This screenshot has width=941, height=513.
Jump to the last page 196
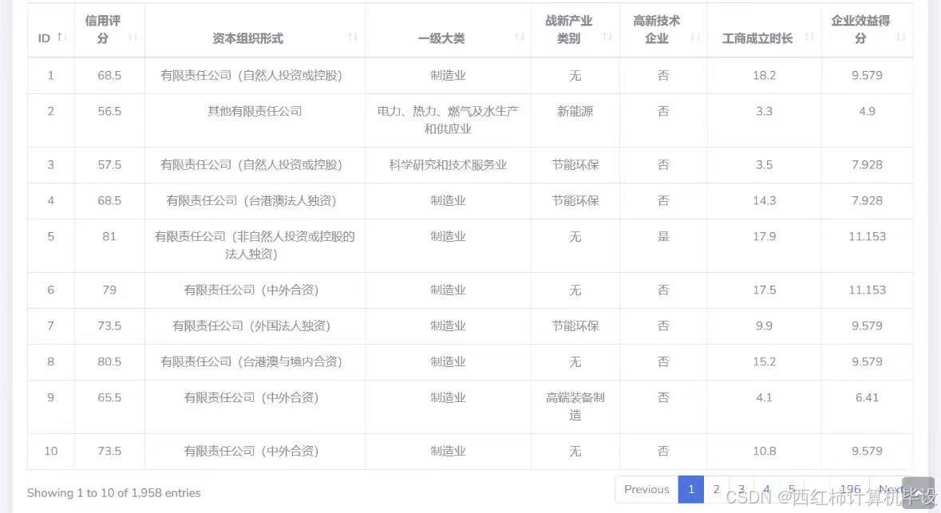coord(850,489)
